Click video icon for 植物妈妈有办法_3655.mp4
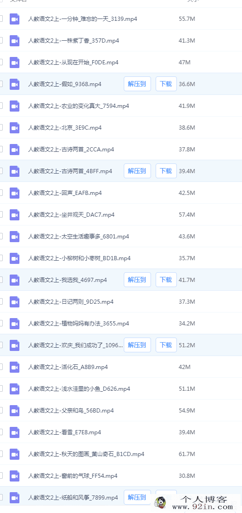Screen dimensions: 242x513 pyautogui.click(x=15, y=324)
